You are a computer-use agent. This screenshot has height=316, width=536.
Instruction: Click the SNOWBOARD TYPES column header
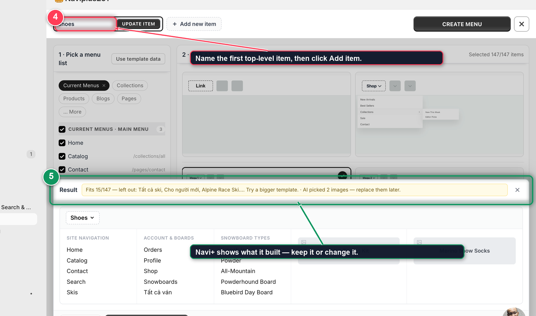pyautogui.click(x=246, y=238)
